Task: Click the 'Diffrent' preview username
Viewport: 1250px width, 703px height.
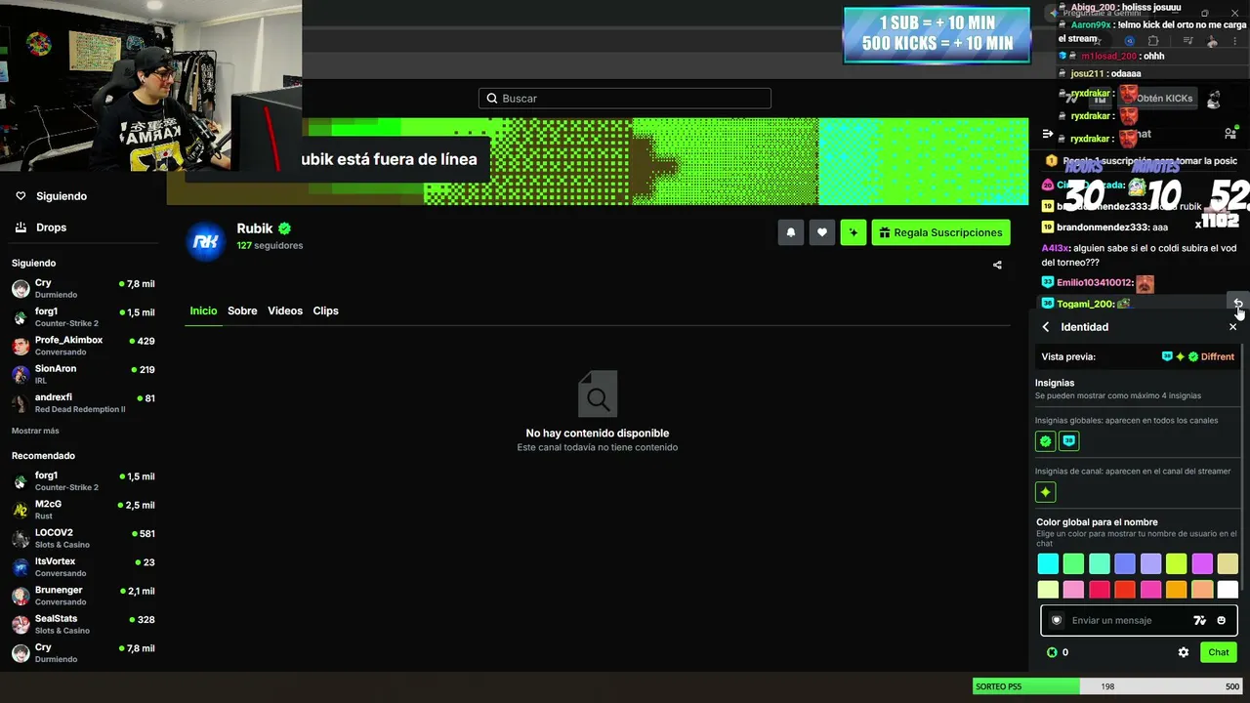Action: coord(1218,356)
